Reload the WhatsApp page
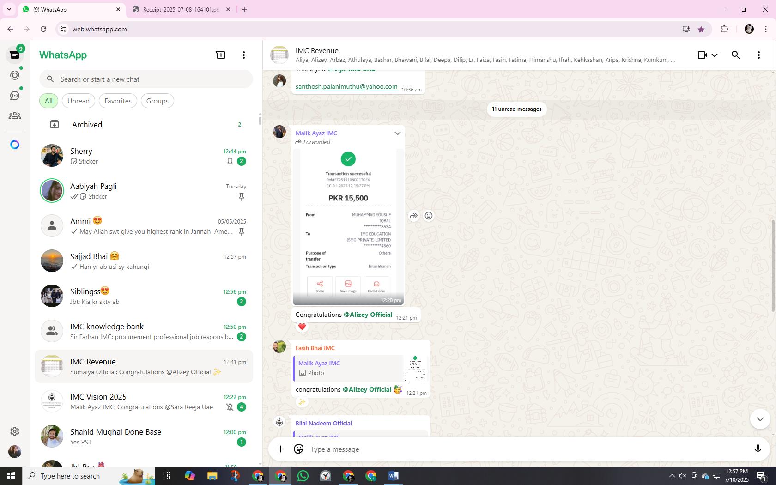776x485 pixels. [43, 29]
